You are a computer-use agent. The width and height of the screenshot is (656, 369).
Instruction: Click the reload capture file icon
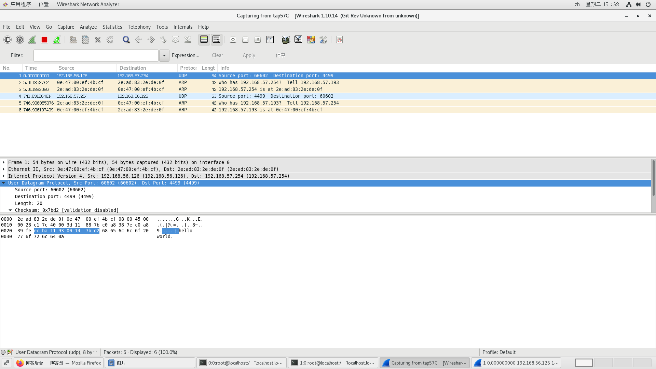(110, 40)
